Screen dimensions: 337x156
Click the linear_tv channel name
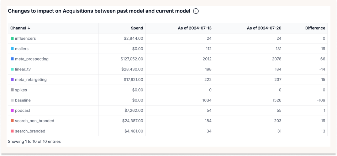[23, 69]
